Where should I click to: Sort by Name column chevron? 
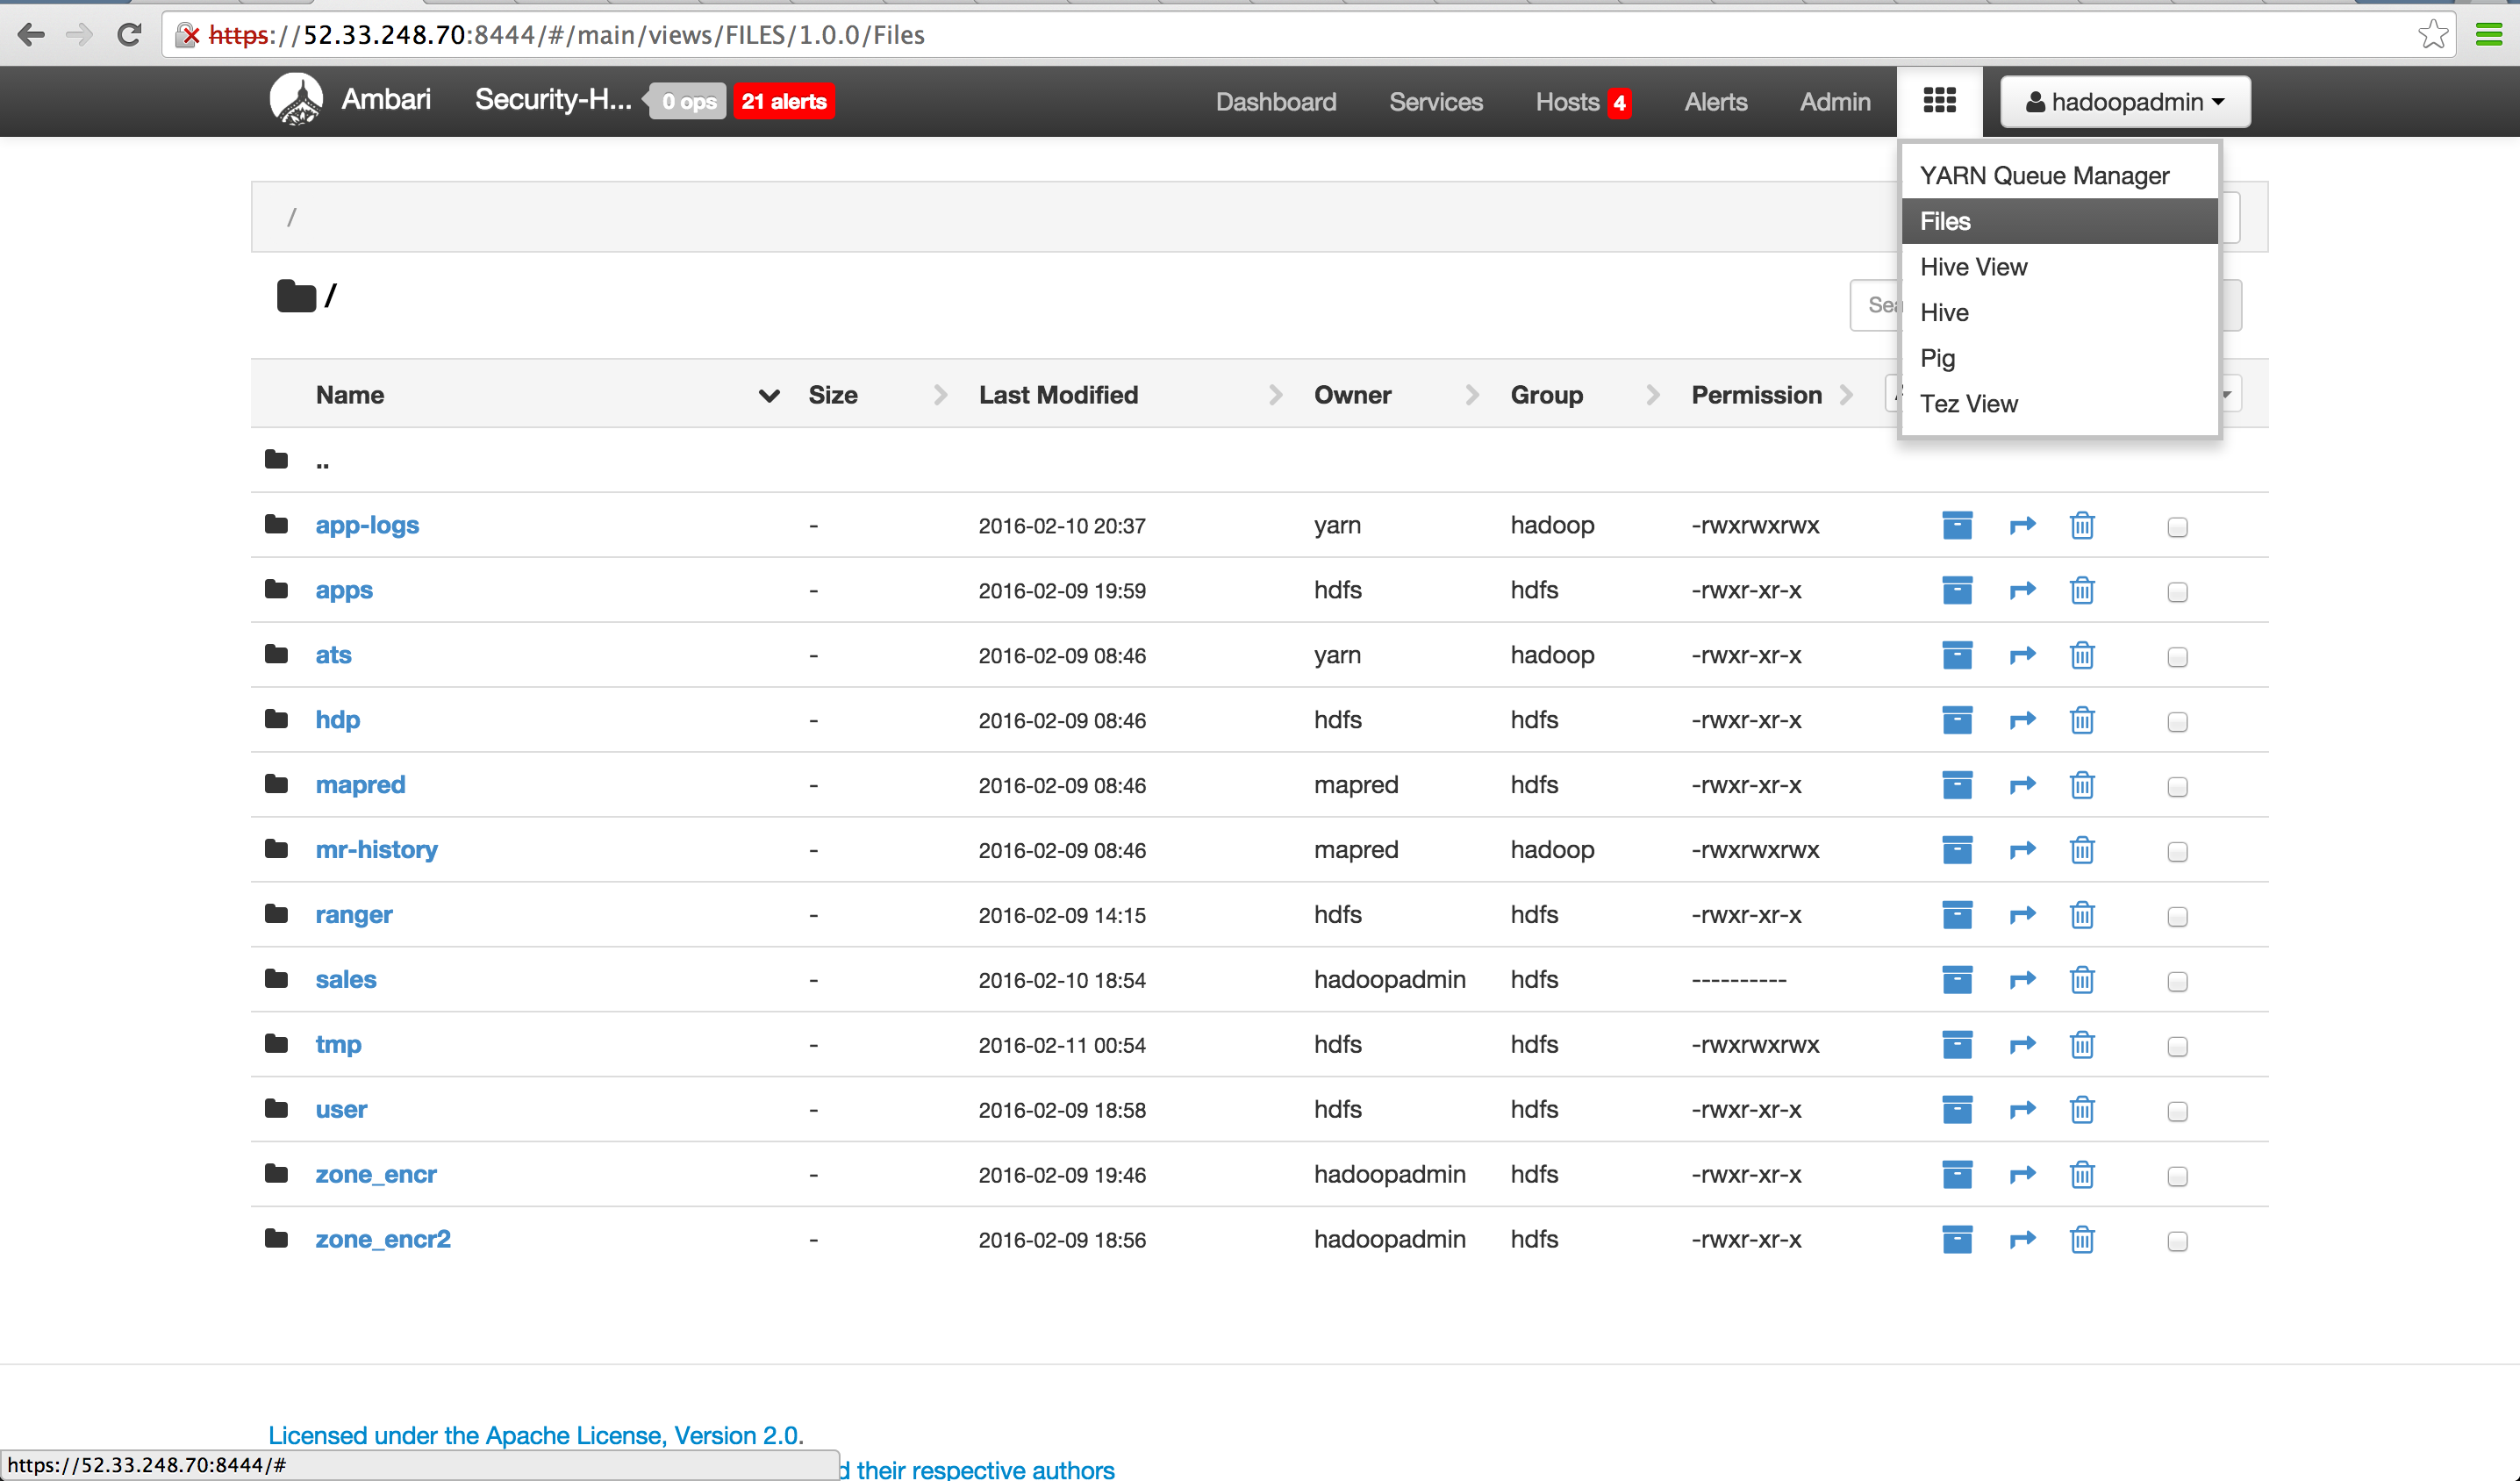[769, 395]
